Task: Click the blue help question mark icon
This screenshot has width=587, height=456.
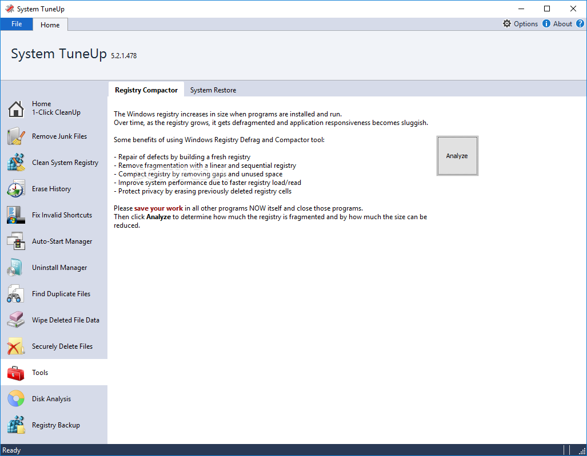Action: (x=580, y=23)
